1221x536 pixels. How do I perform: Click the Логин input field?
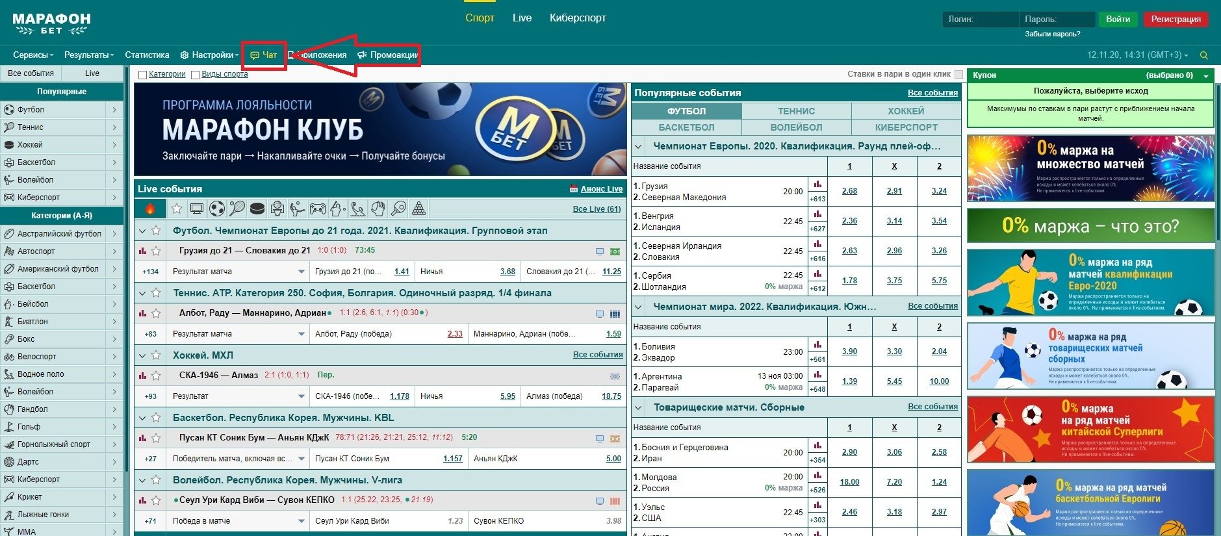(x=979, y=19)
